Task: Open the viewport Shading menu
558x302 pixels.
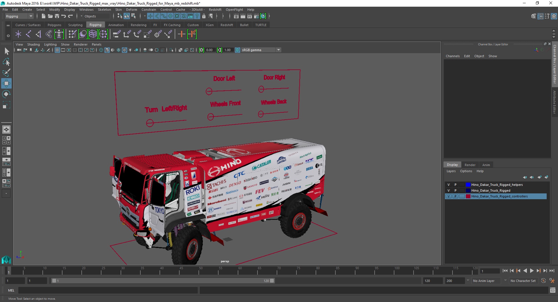Action: point(33,44)
